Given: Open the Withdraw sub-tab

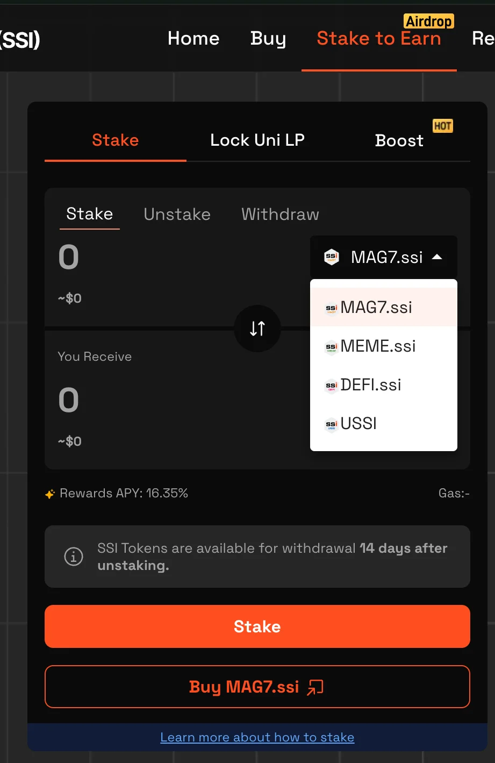Looking at the screenshot, I should click(280, 214).
